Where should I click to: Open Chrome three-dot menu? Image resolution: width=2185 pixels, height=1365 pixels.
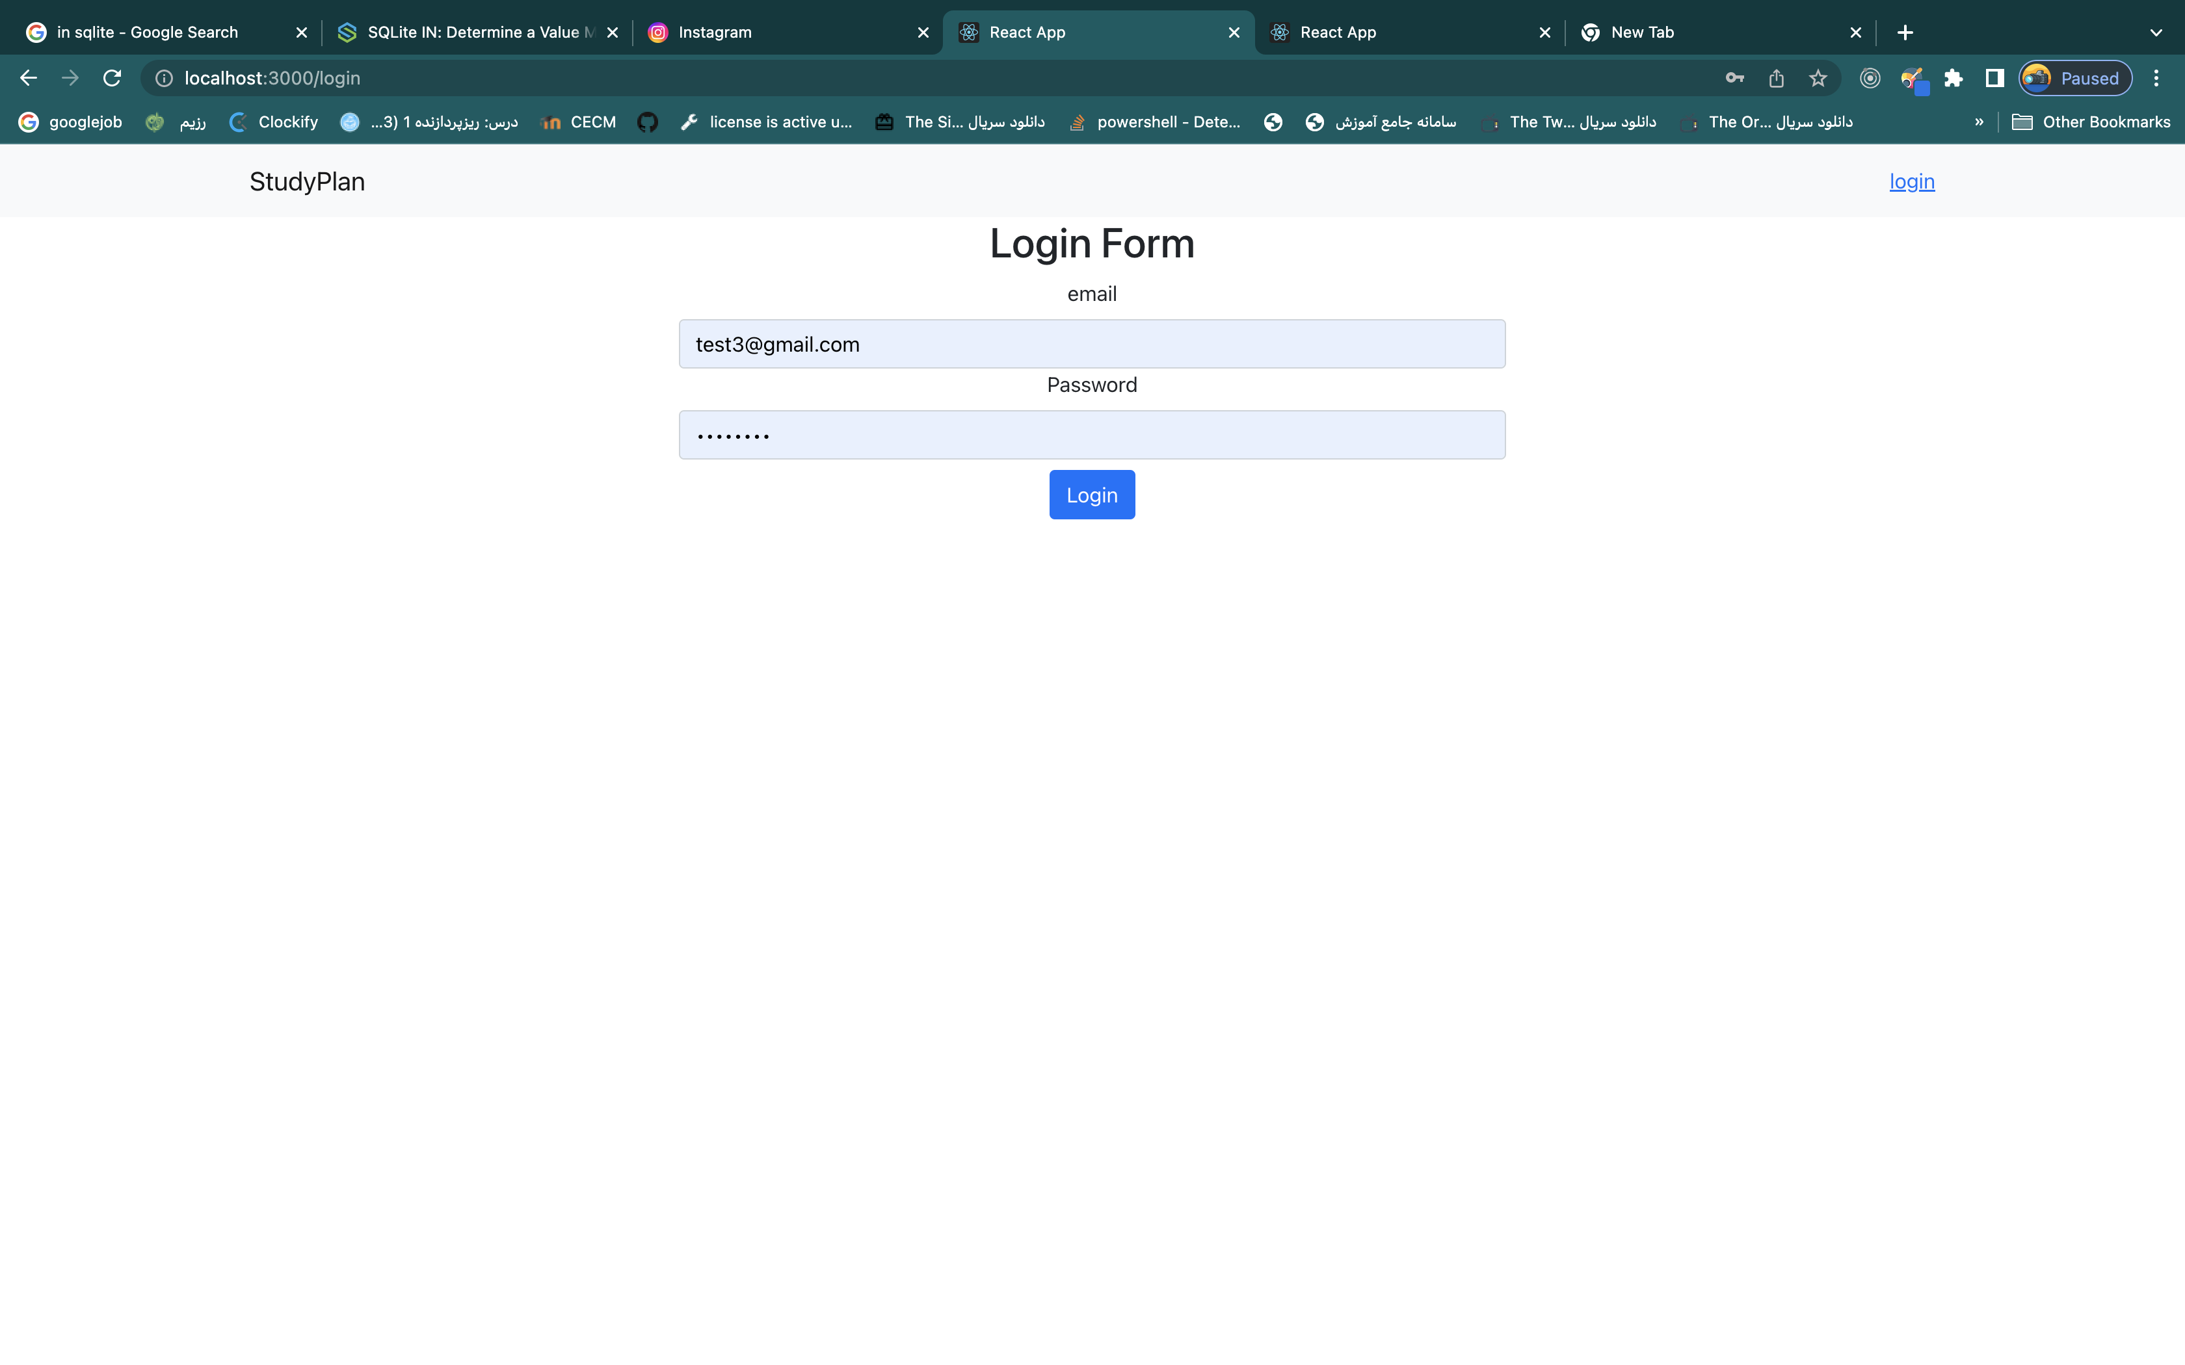[x=2156, y=79]
